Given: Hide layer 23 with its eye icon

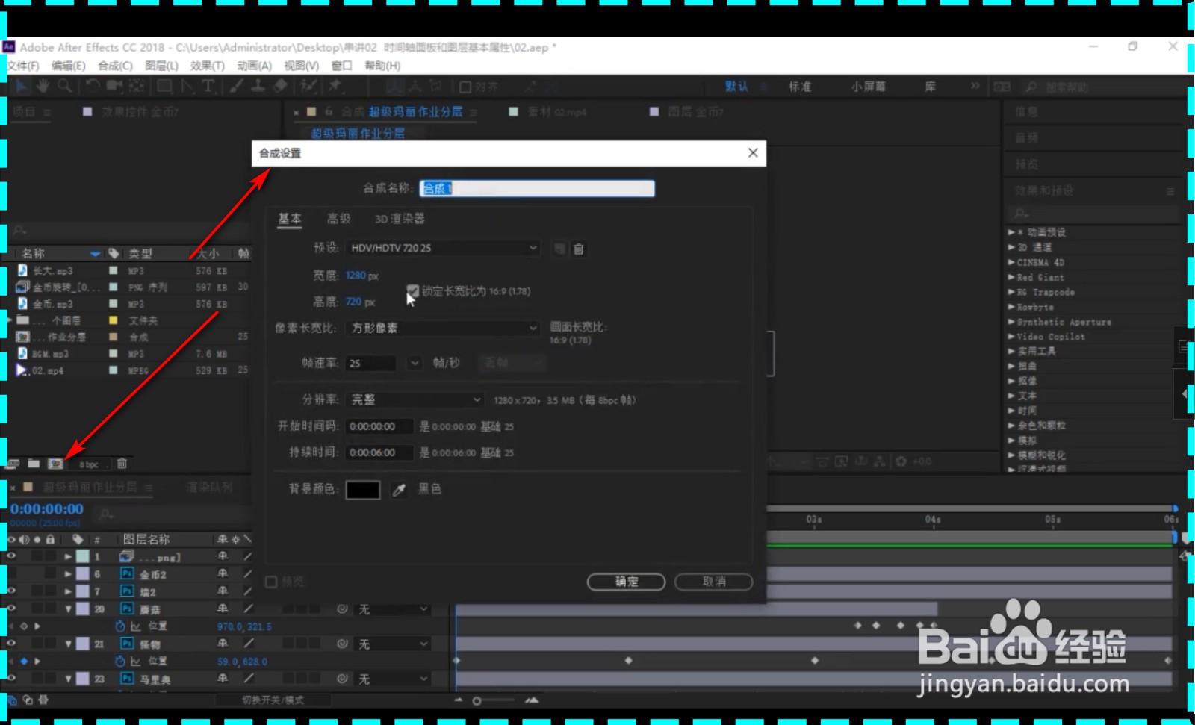Looking at the screenshot, I should (11, 679).
